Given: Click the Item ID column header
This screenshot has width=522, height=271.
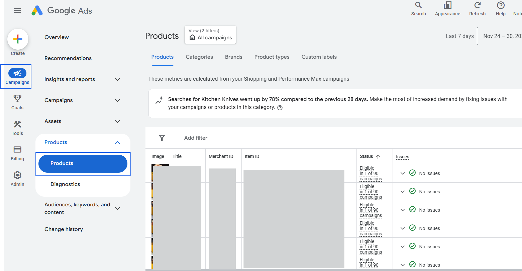Looking at the screenshot, I should click(x=252, y=156).
